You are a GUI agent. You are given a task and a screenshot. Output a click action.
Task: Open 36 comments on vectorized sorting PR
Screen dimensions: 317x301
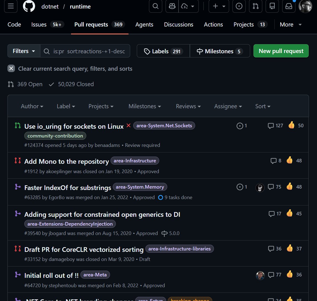pyautogui.click(x=275, y=249)
